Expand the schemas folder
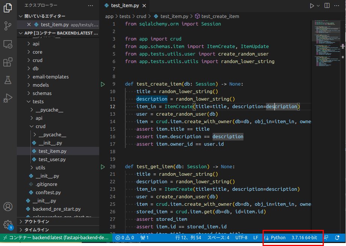The image size is (346, 246). click(58, 93)
